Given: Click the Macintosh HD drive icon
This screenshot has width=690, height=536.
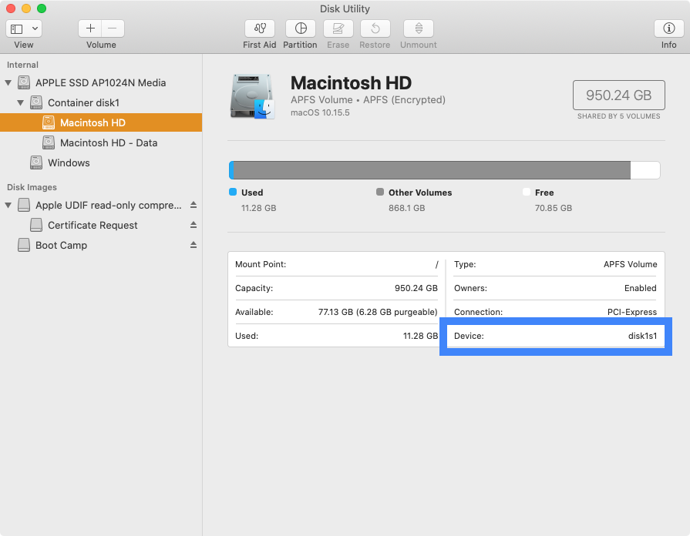Looking at the screenshot, I should (x=253, y=96).
